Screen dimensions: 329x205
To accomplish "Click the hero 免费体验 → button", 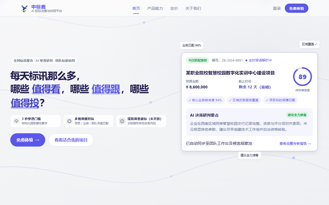I will click(x=28, y=140).
